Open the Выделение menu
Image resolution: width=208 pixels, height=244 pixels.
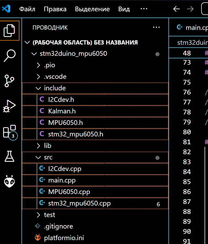point(92,9)
